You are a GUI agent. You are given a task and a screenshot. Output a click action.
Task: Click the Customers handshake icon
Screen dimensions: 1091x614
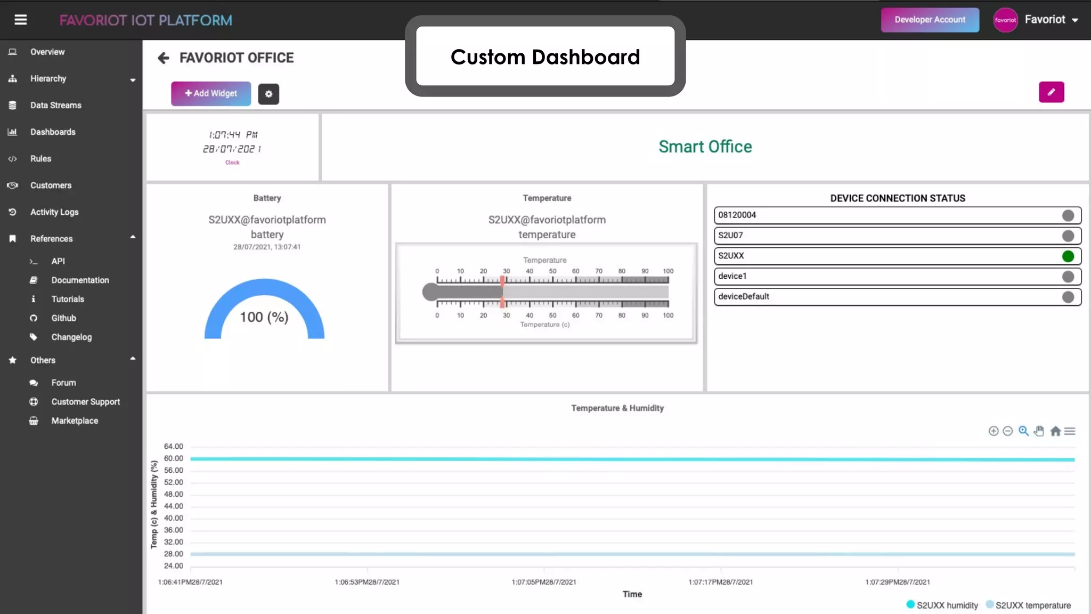point(12,185)
